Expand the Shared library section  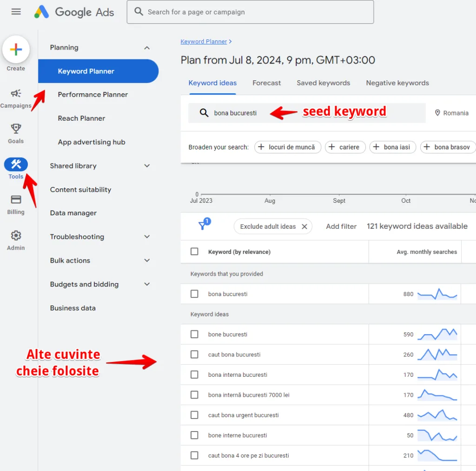click(147, 166)
